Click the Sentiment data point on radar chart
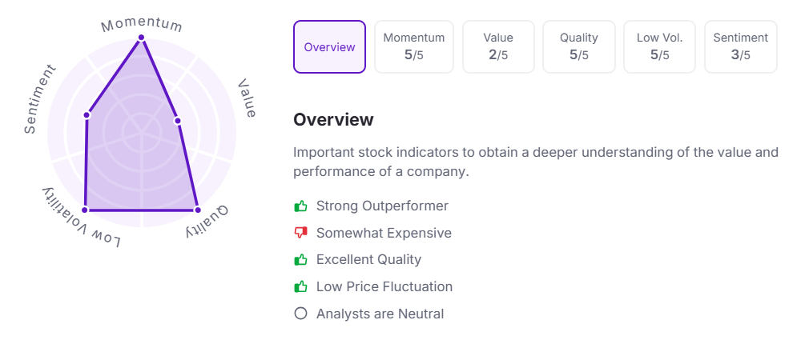 (x=87, y=115)
